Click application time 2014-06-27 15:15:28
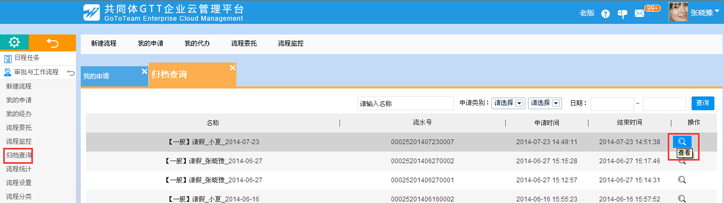Image resolution: width=724 pixels, height=203 pixels. pyautogui.click(x=547, y=161)
